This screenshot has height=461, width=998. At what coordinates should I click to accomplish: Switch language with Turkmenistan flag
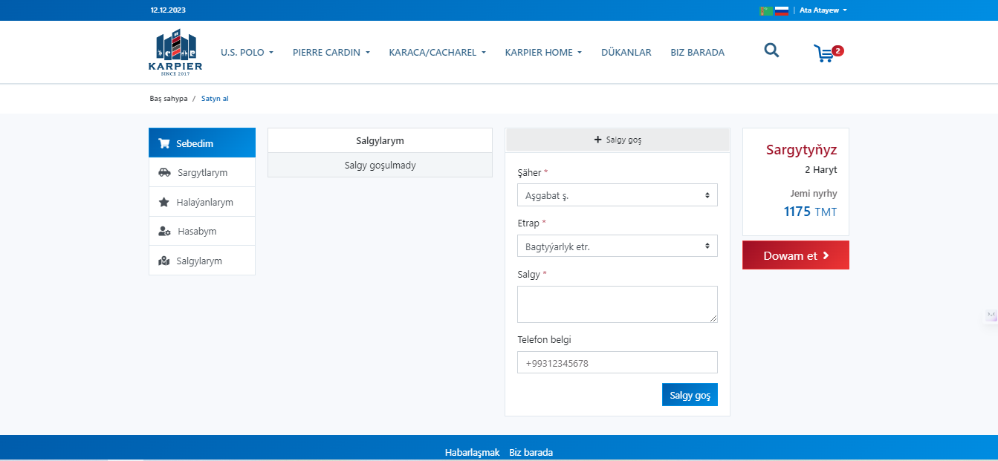pos(765,10)
